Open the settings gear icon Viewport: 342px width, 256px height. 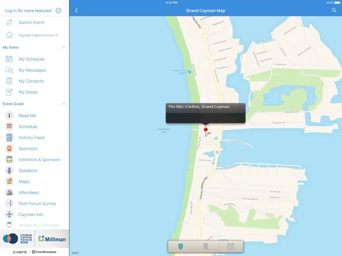(x=58, y=11)
